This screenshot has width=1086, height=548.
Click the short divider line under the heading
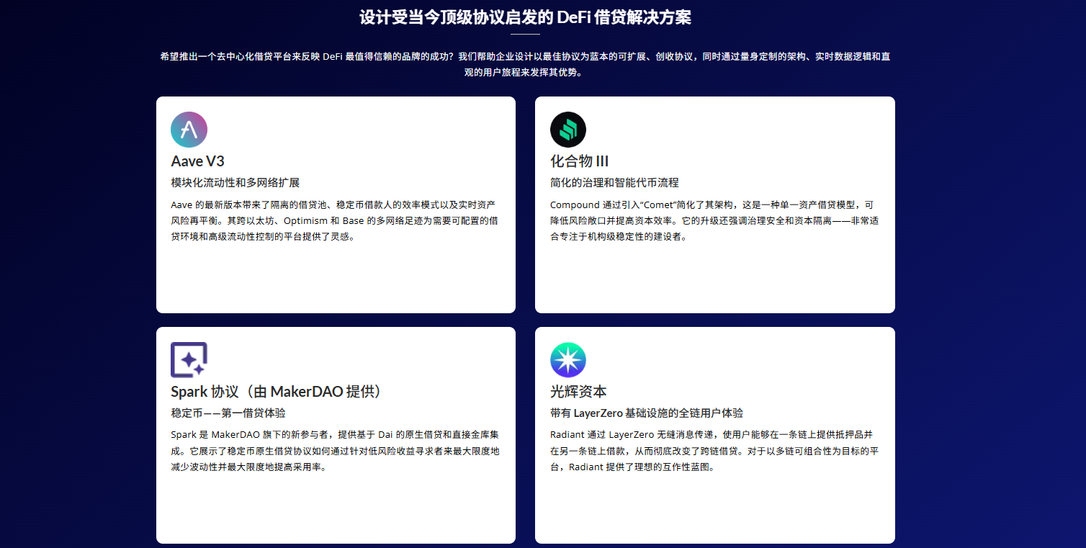(525, 34)
